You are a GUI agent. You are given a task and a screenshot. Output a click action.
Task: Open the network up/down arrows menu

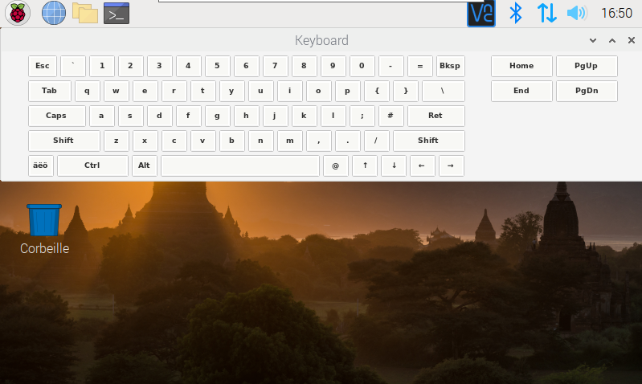pyautogui.click(x=546, y=13)
